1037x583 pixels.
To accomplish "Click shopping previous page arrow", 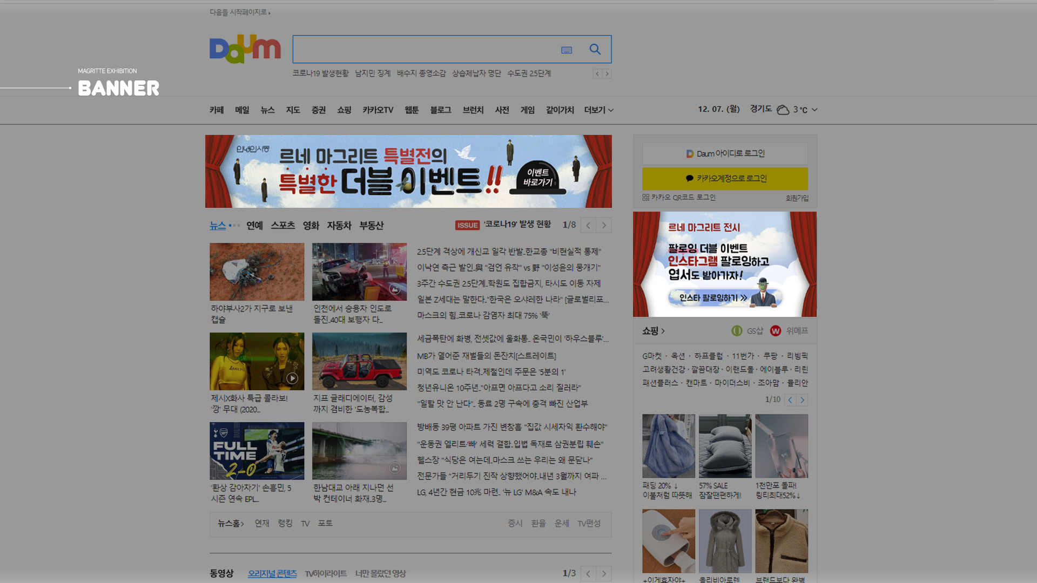I will [x=790, y=400].
